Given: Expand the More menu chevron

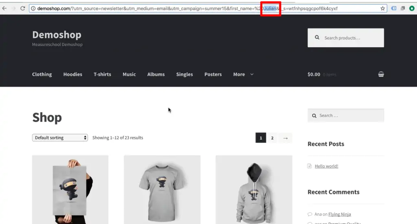Looking at the screenshot, I should [252, 74].
